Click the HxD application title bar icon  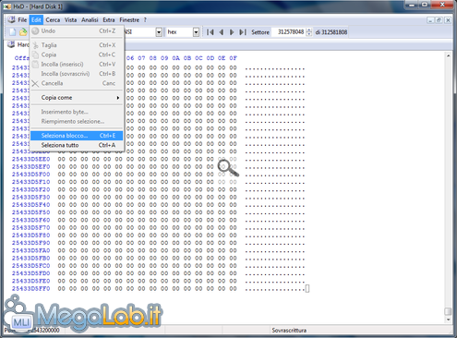point(7,6)
